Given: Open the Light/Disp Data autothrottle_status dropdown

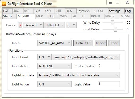Looking at the screenshot, I should tap(79, 75).
